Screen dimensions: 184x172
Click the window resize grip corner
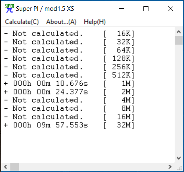coord(179,168)
